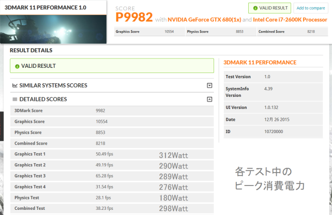Viewport: 332px width, 215px height.
Task: Click Graphics Test 3 row label
Action: 30,176
